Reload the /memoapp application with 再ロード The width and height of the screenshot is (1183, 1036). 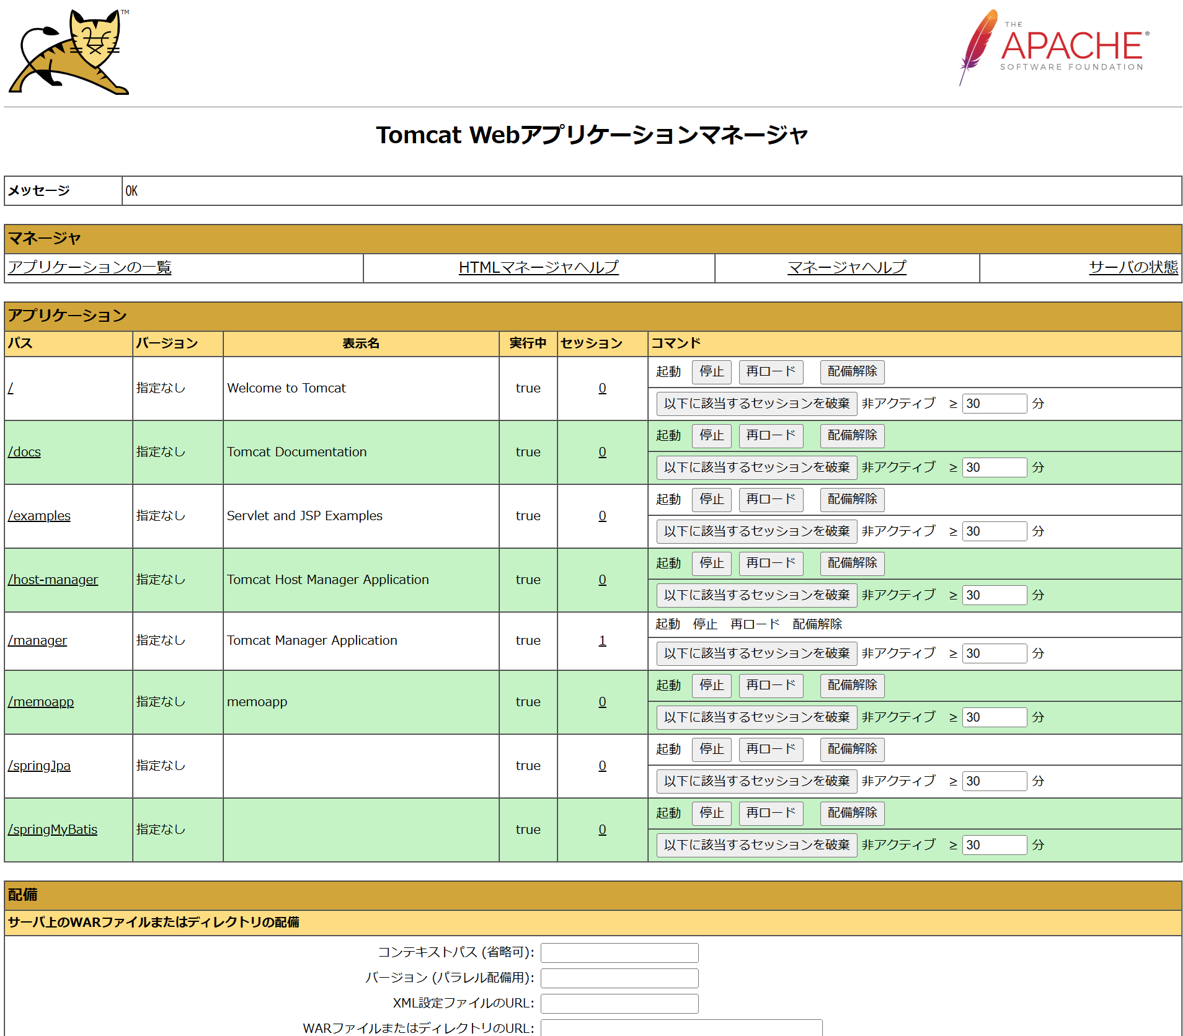[771, 686]
